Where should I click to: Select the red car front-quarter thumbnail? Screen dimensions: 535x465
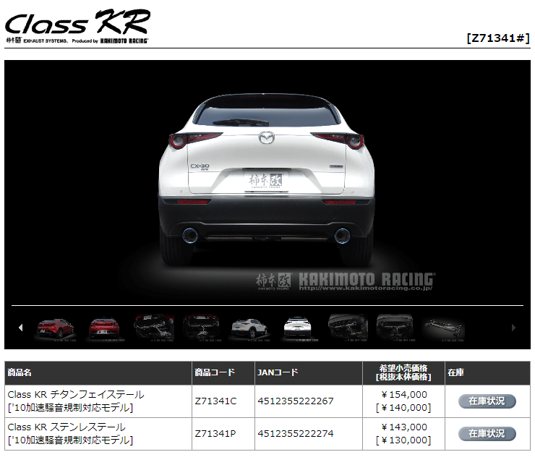tap(56, 328)
